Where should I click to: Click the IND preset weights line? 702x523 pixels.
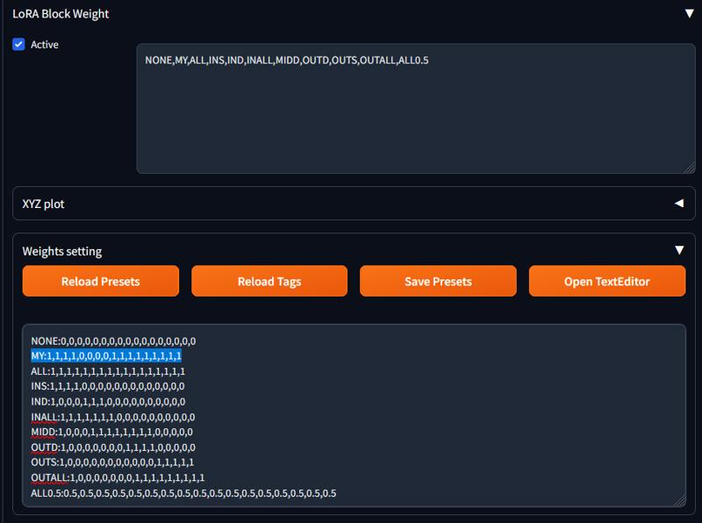coord(108,402)
